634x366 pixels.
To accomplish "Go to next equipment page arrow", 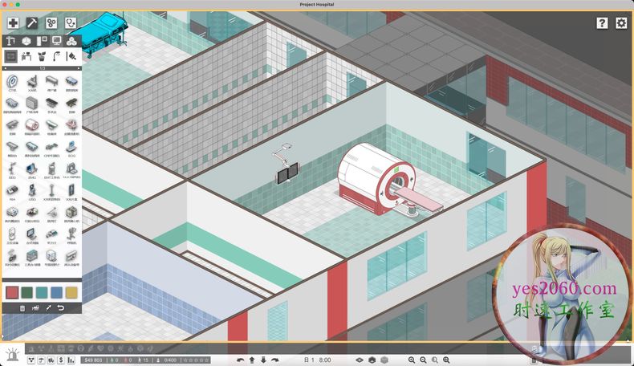I will tap(77, 69).
